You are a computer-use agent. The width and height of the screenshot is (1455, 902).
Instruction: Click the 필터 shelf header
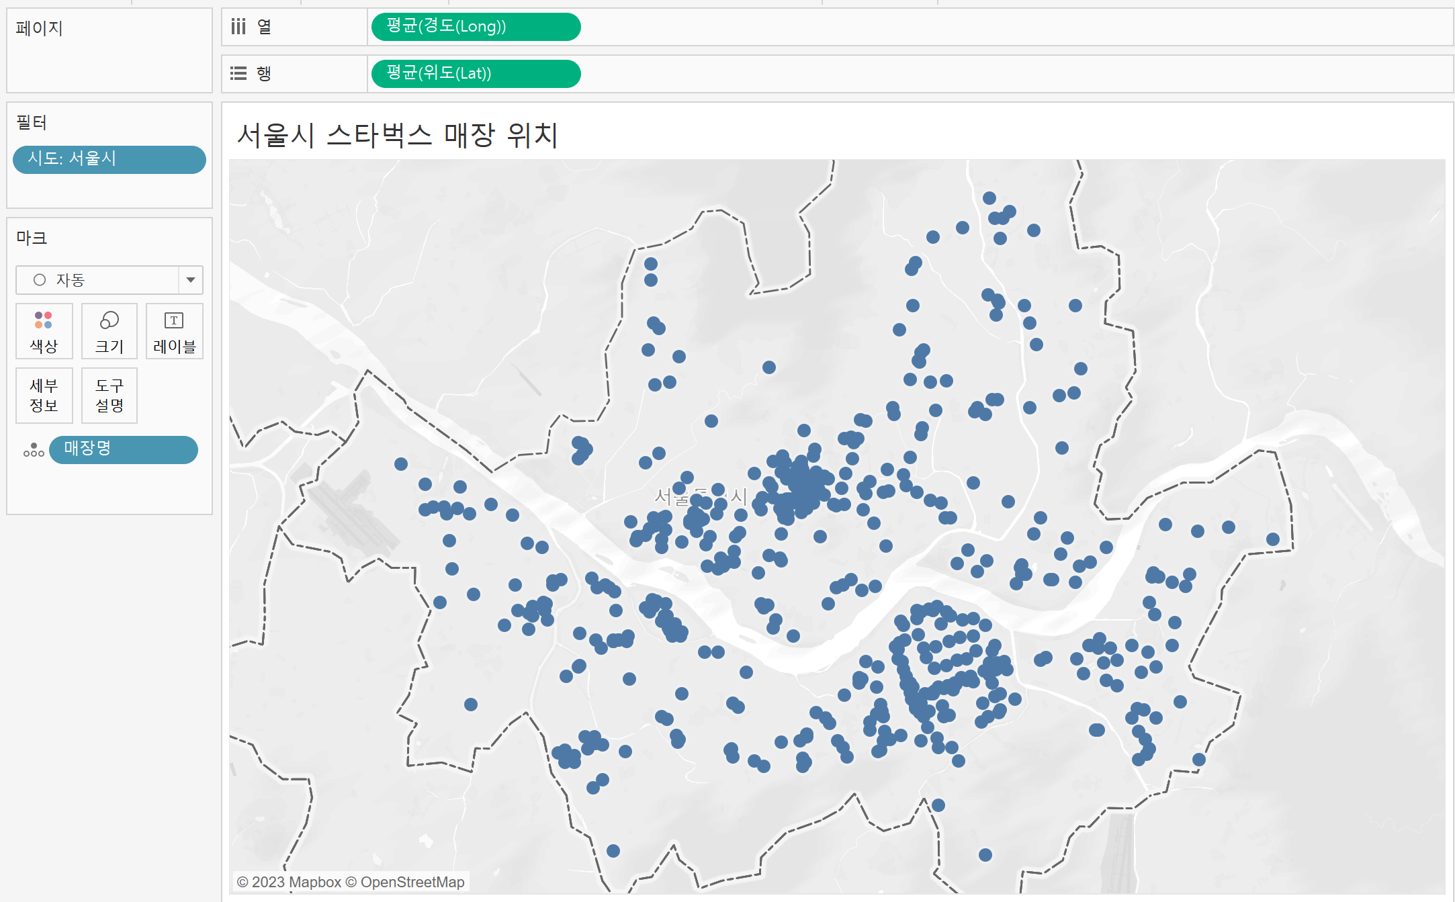tap(32, 122)
